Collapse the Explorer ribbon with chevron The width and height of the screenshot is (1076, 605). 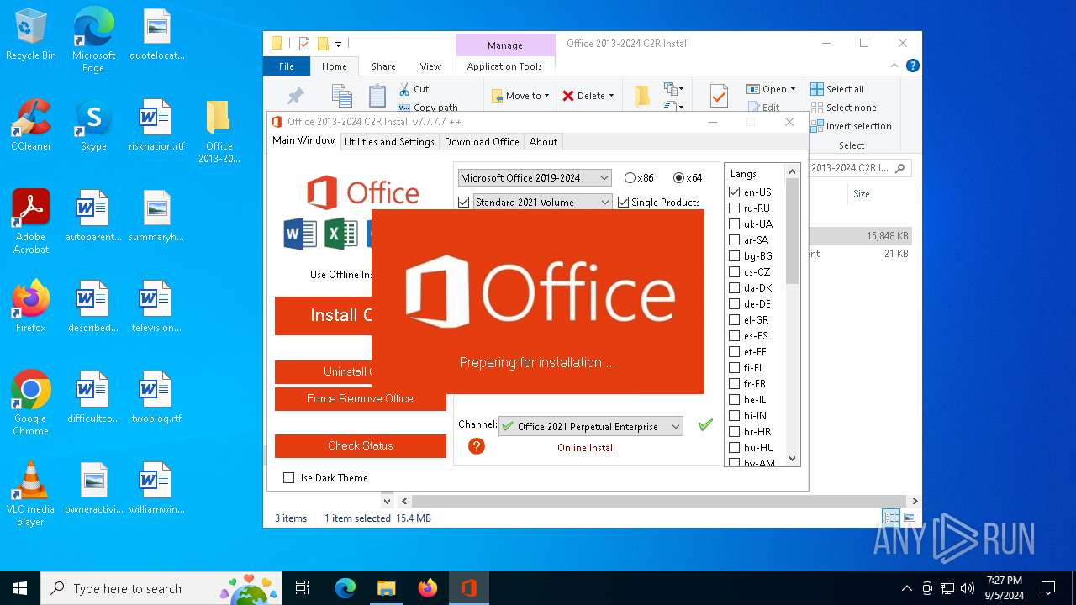[x=896, y=66]
